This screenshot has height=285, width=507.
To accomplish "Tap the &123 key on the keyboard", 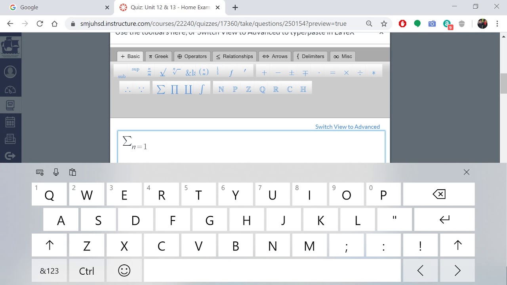I will (x=49, y=271).
